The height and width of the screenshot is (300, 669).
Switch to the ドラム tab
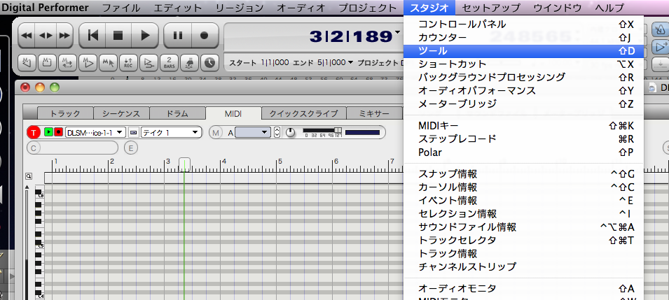tap(177, 113)
